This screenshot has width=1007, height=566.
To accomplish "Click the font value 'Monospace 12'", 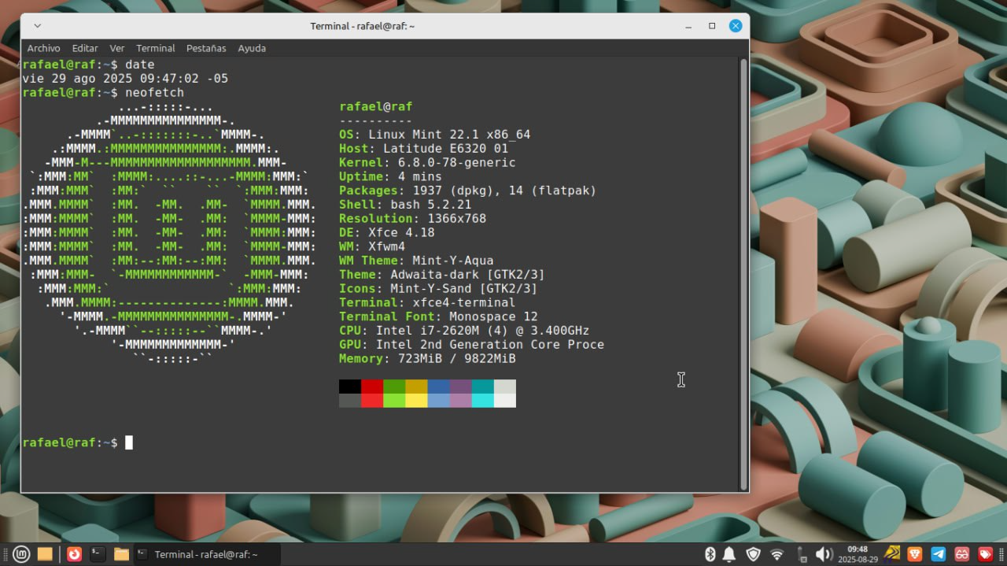I will click(x=493, y=316).
